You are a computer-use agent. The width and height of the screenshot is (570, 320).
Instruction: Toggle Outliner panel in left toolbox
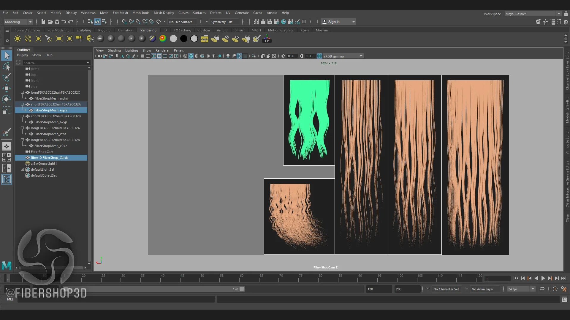(x=6, y=179)
